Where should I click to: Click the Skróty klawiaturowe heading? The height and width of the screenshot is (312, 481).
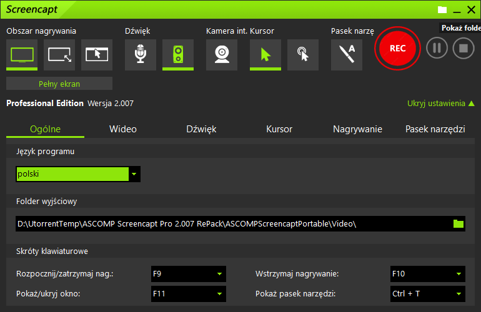(52, 251)
